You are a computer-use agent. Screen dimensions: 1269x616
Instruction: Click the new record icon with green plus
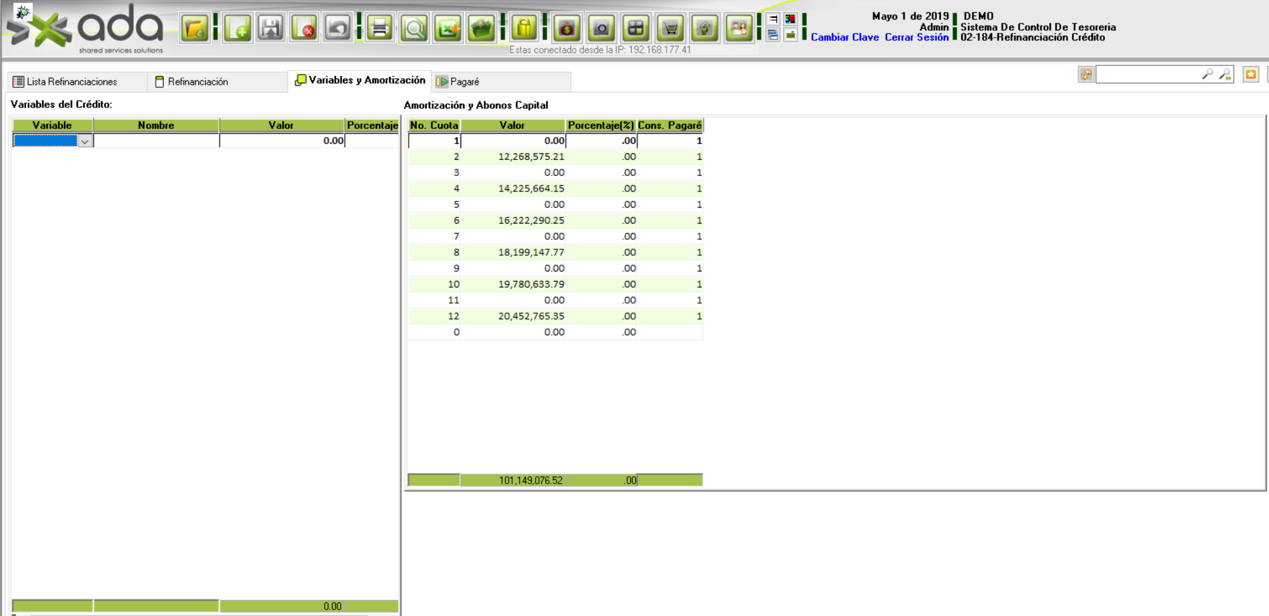(238, 29)
